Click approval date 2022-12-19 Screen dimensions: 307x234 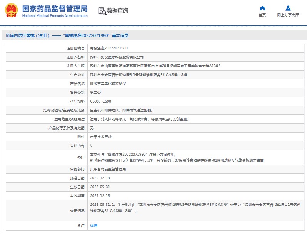(100, 178)
